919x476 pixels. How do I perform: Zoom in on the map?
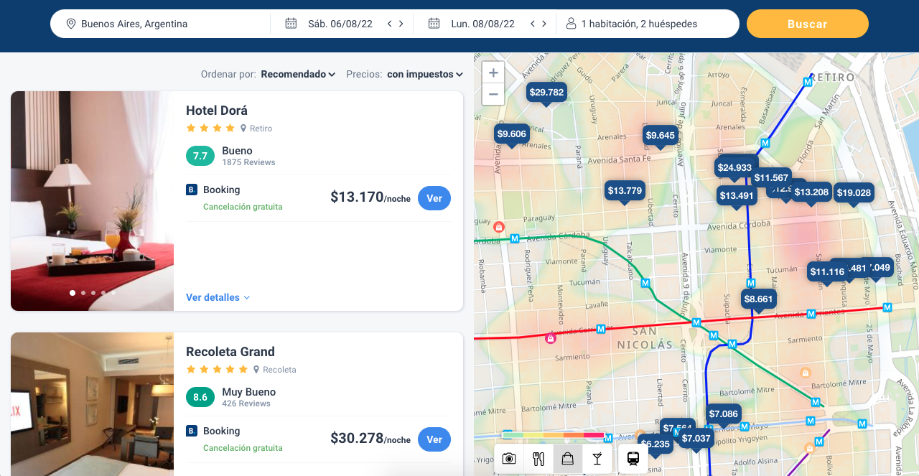pos(493,73)
